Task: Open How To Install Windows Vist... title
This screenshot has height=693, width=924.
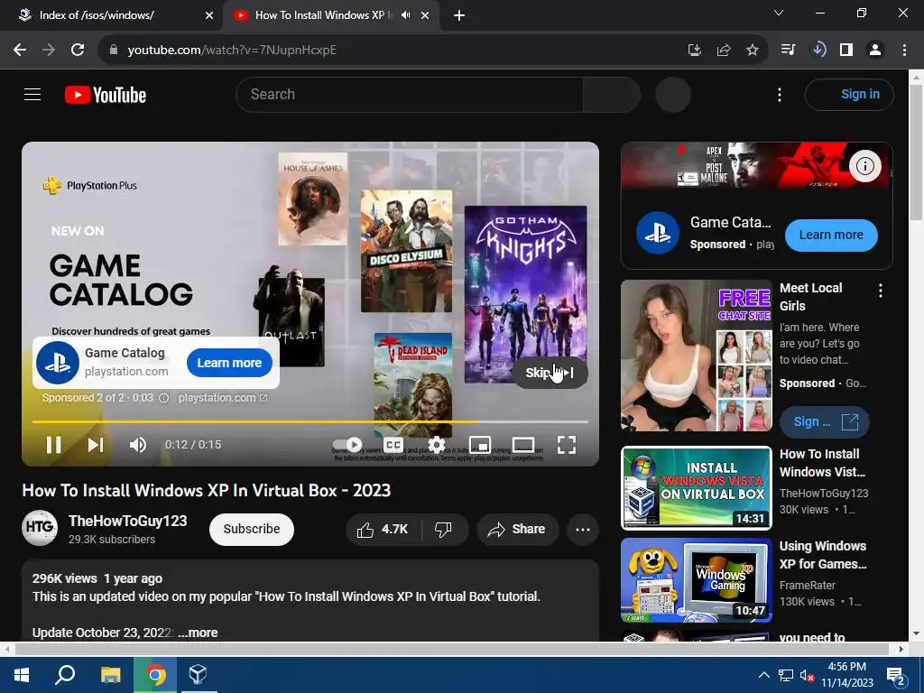Action: pos(822,463)
